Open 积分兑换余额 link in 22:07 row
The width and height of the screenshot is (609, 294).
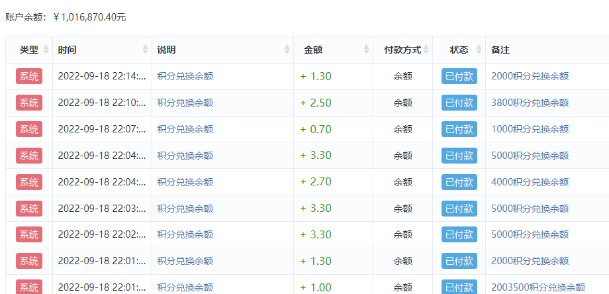[185, 129]
